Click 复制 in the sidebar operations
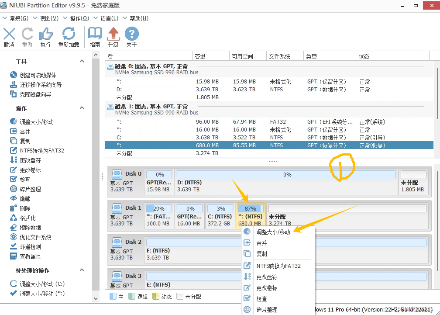440x315 pixels. click(x=20, y=141)
